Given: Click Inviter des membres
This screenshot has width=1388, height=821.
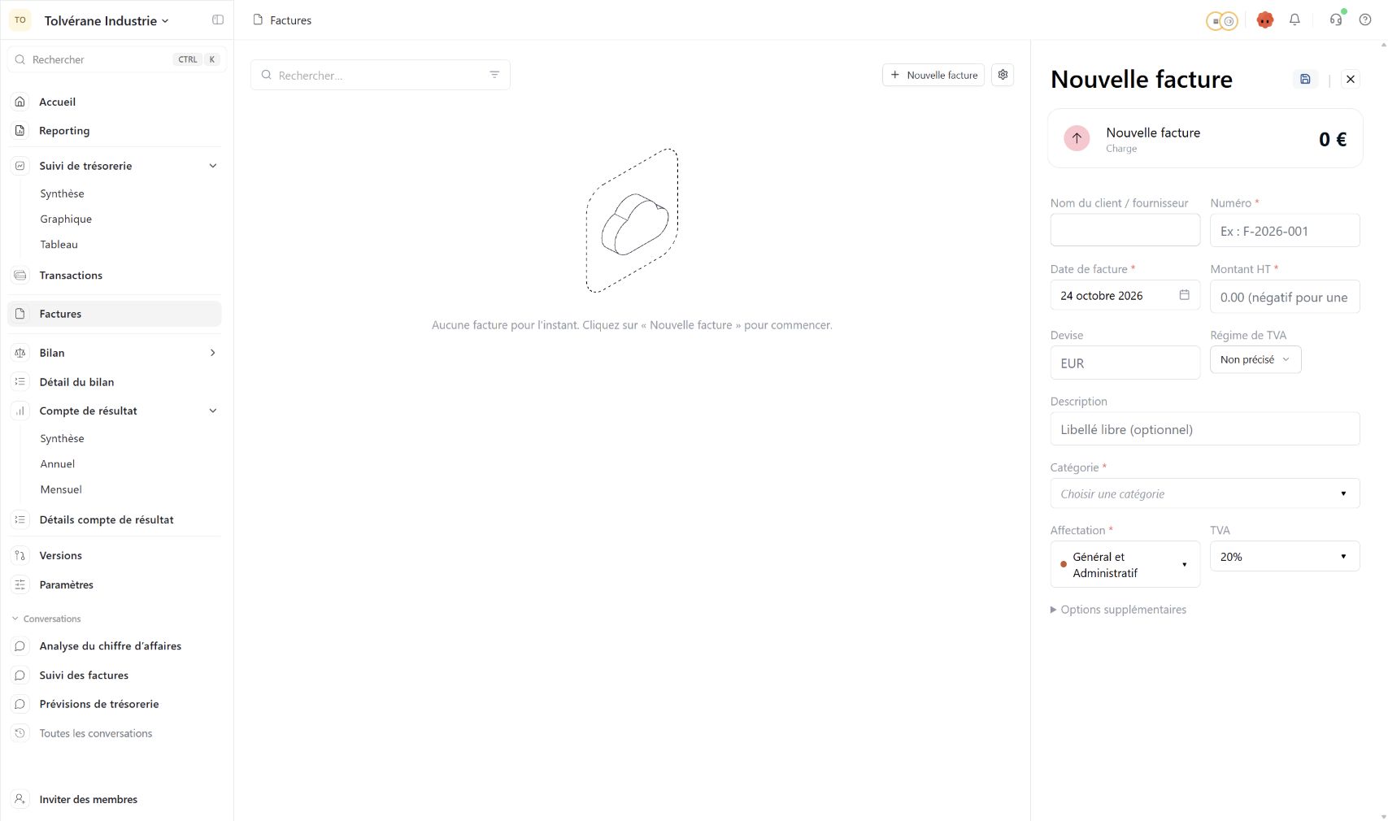Looking at the screenshot, I should [115, 800].
